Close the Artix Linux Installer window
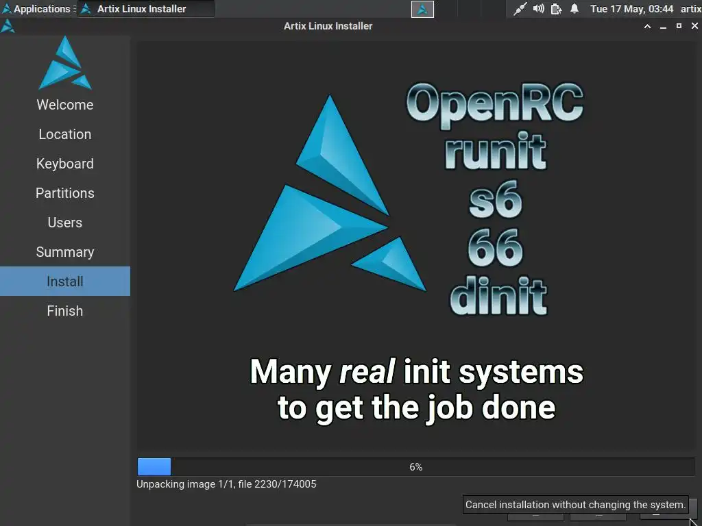 (694, 26)
